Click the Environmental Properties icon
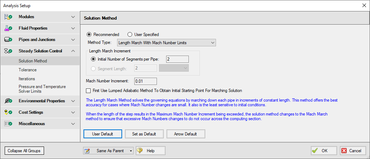Viewport: 370px width, 159px height. (x=8, y=101)
